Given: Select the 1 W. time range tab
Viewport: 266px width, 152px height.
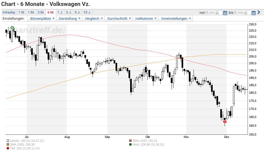Looking at the screenshot, I should coord(22,12).
